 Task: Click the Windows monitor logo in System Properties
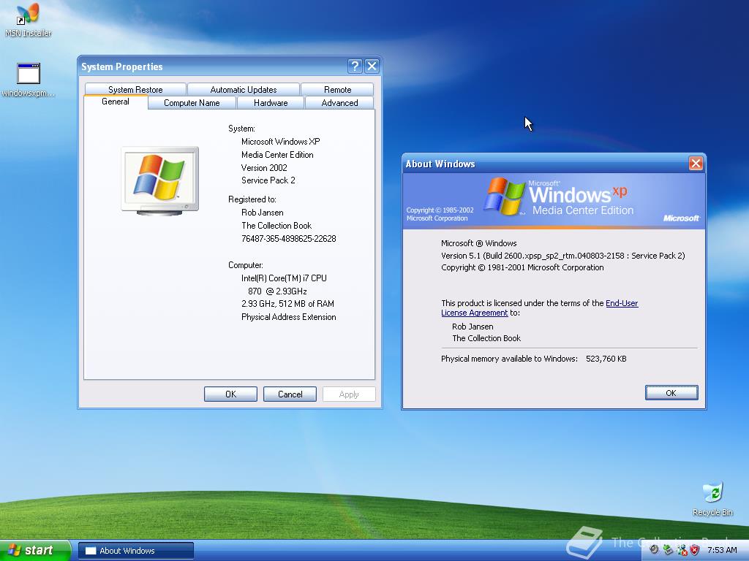(159, 181)
